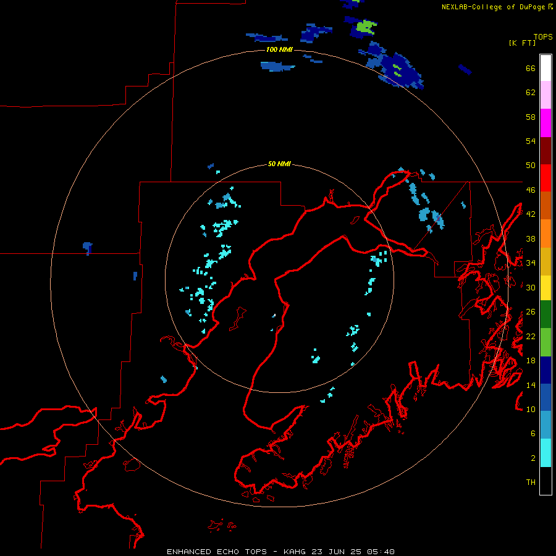This screenshot has width=556, height=556.
Task: Select the navy blue legend swatch
Action: tap(545, 370)
